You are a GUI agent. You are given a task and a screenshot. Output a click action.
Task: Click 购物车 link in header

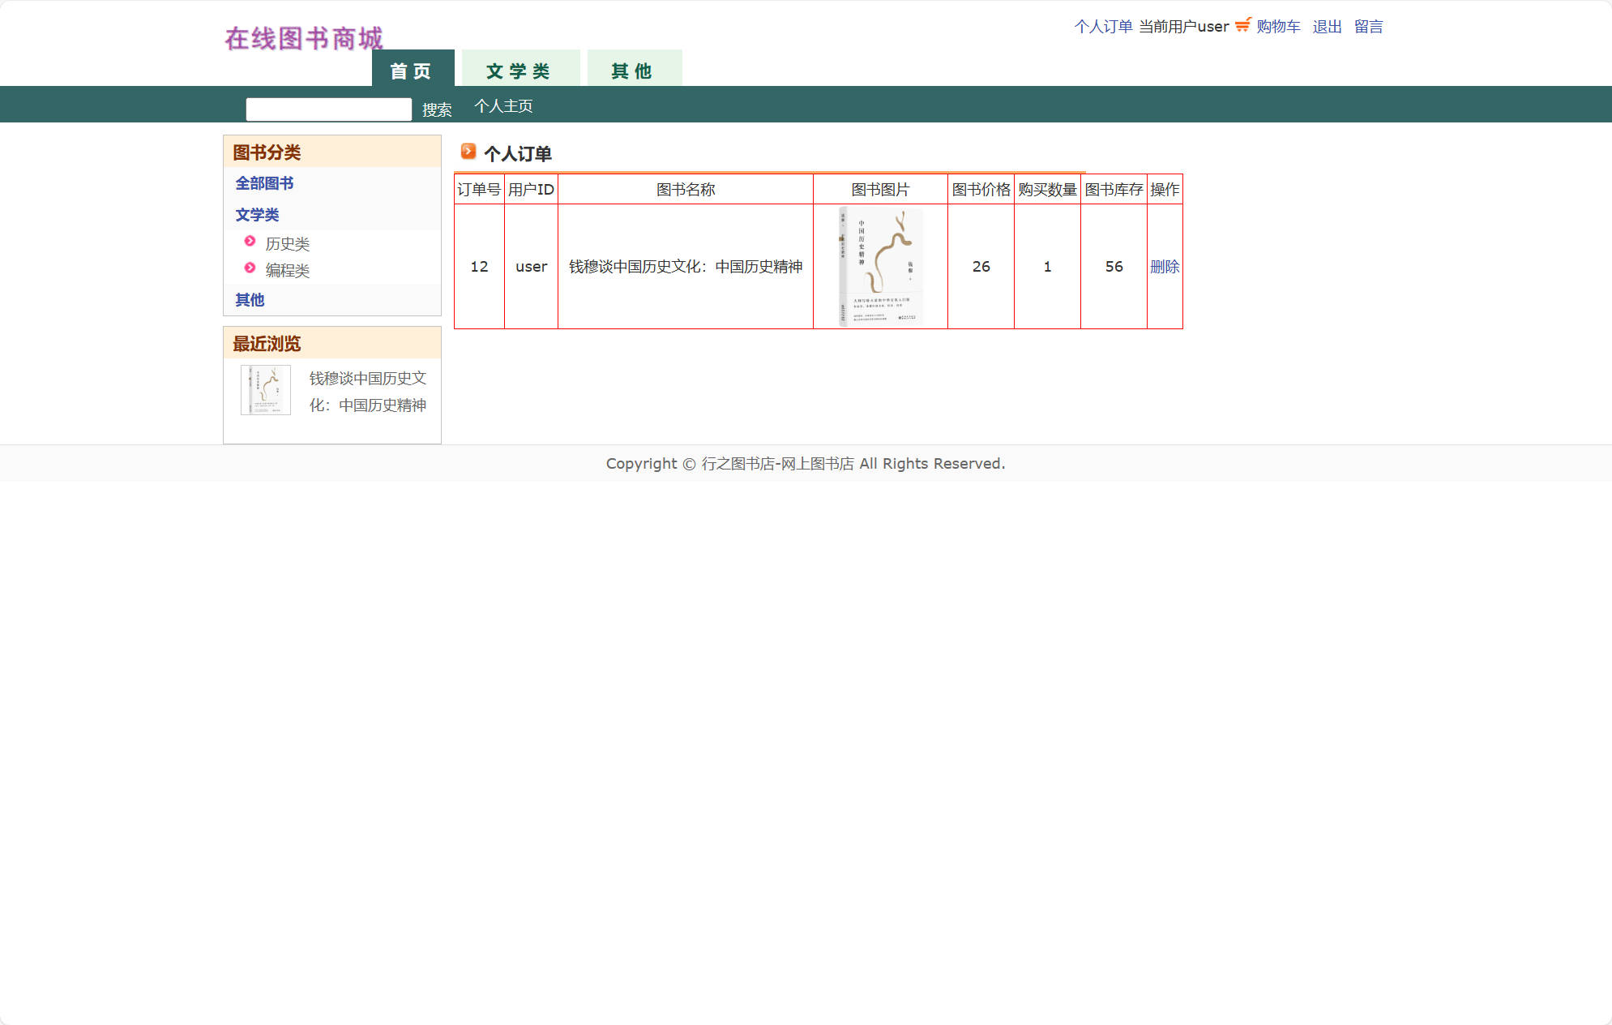coord(1278,25)
